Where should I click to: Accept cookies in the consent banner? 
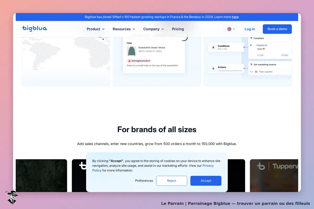[x=206, y=181]
